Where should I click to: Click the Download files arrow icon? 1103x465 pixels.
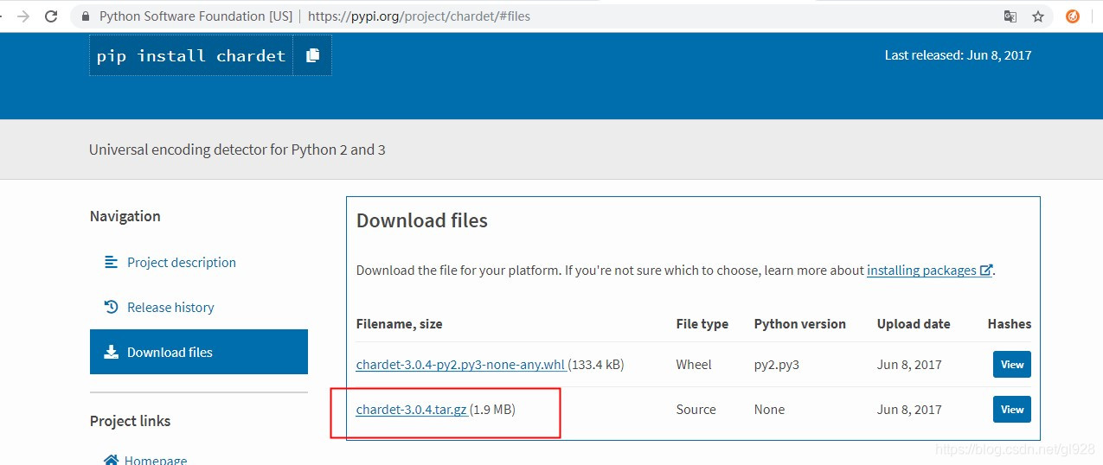tap(111, 352)
